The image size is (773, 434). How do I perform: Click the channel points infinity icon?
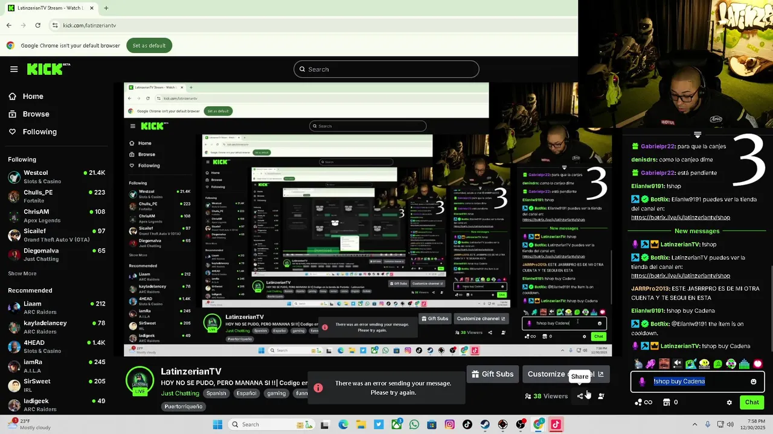click(x=644, y=402)
